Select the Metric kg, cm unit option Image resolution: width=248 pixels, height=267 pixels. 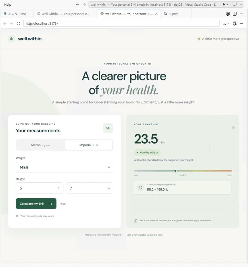[x=41, y=145]
